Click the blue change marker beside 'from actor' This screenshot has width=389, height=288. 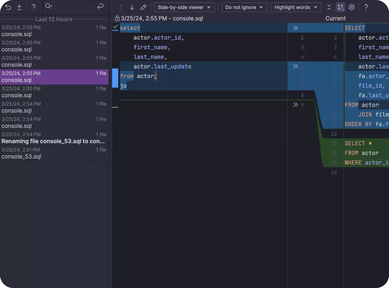(115, 78)
